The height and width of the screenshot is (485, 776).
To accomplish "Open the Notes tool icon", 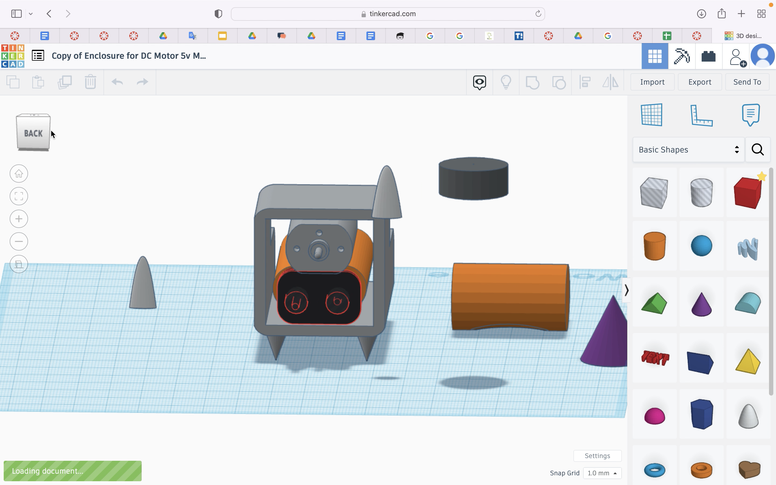I will coord(751,115).
